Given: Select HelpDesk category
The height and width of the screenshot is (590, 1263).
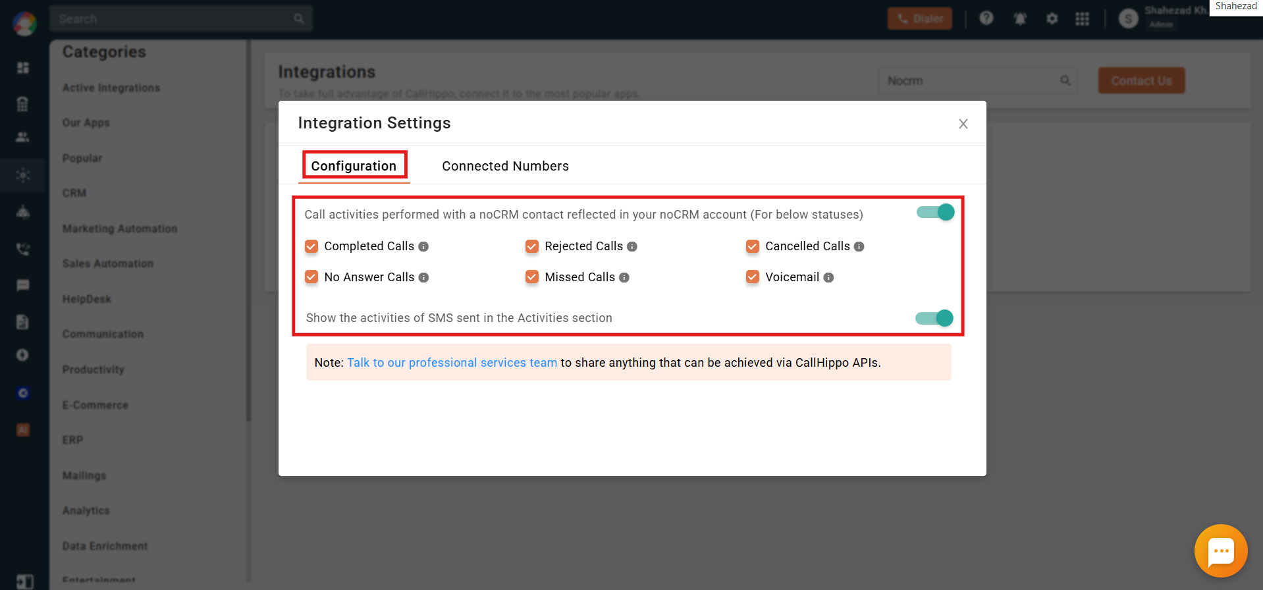Looking at the screenshot, I should (87, 299).
